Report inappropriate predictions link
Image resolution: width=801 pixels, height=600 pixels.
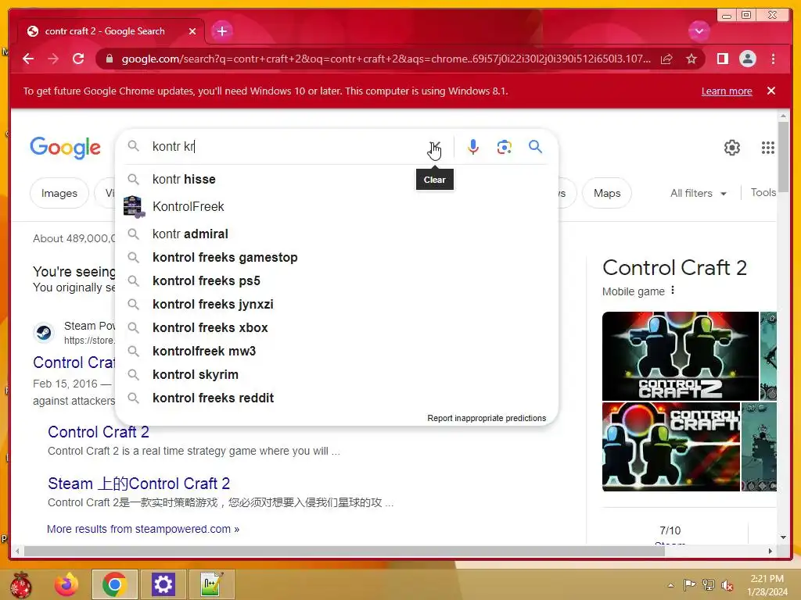487,418
